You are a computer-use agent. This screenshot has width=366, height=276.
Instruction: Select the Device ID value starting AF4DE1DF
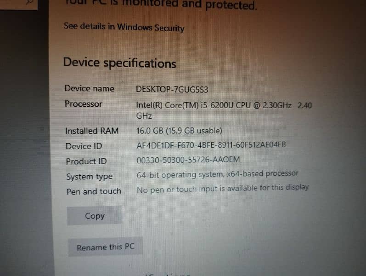coord(211,145)
